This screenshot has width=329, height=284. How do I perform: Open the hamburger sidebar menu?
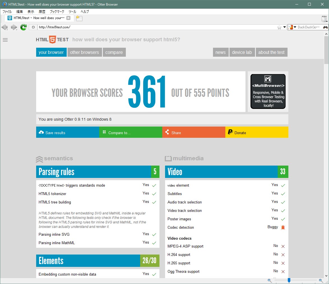[x=5, y=40]
